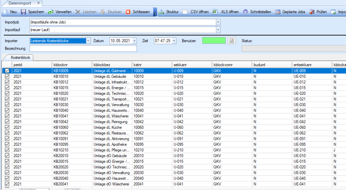Click into the Bezeichnung text field
The height and width of the screenshot is (190, 346).
(83, 48)
